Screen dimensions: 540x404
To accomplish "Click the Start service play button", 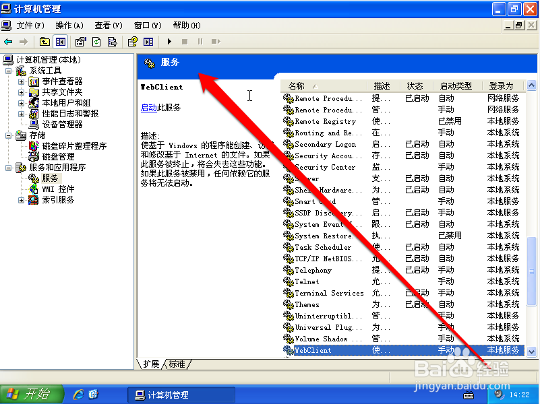I will tap(169, 42).
